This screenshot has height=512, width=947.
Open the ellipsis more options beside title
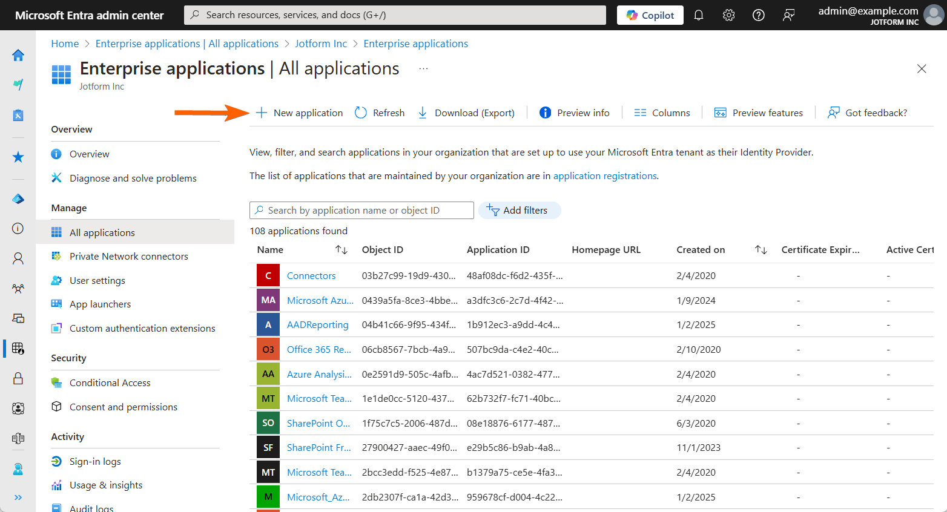423,69
